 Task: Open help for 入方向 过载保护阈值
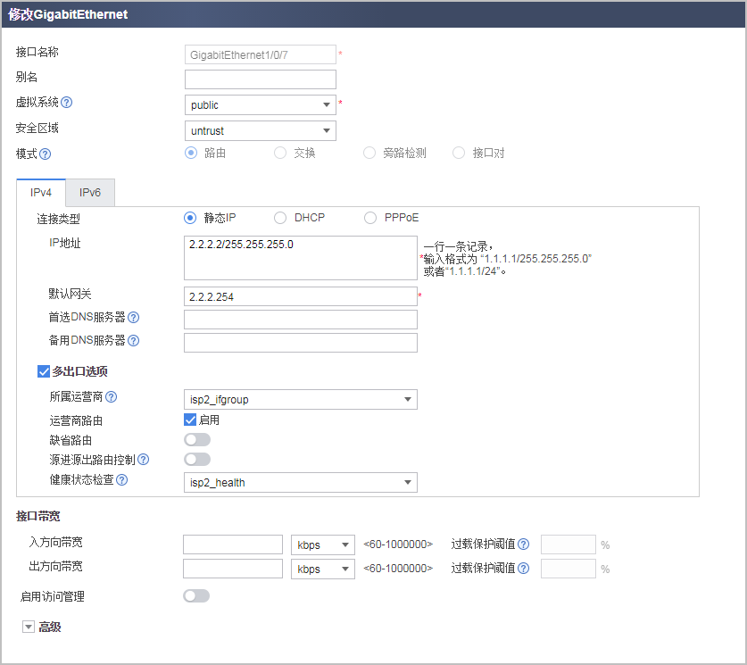click(524, 544)
